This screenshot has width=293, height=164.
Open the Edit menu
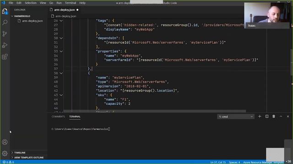[x=19, y=3]
